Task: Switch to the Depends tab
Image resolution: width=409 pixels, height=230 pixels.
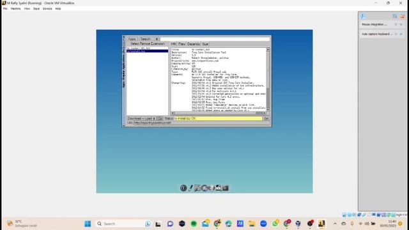Action: pyautogui.click(x=193, y=44)
